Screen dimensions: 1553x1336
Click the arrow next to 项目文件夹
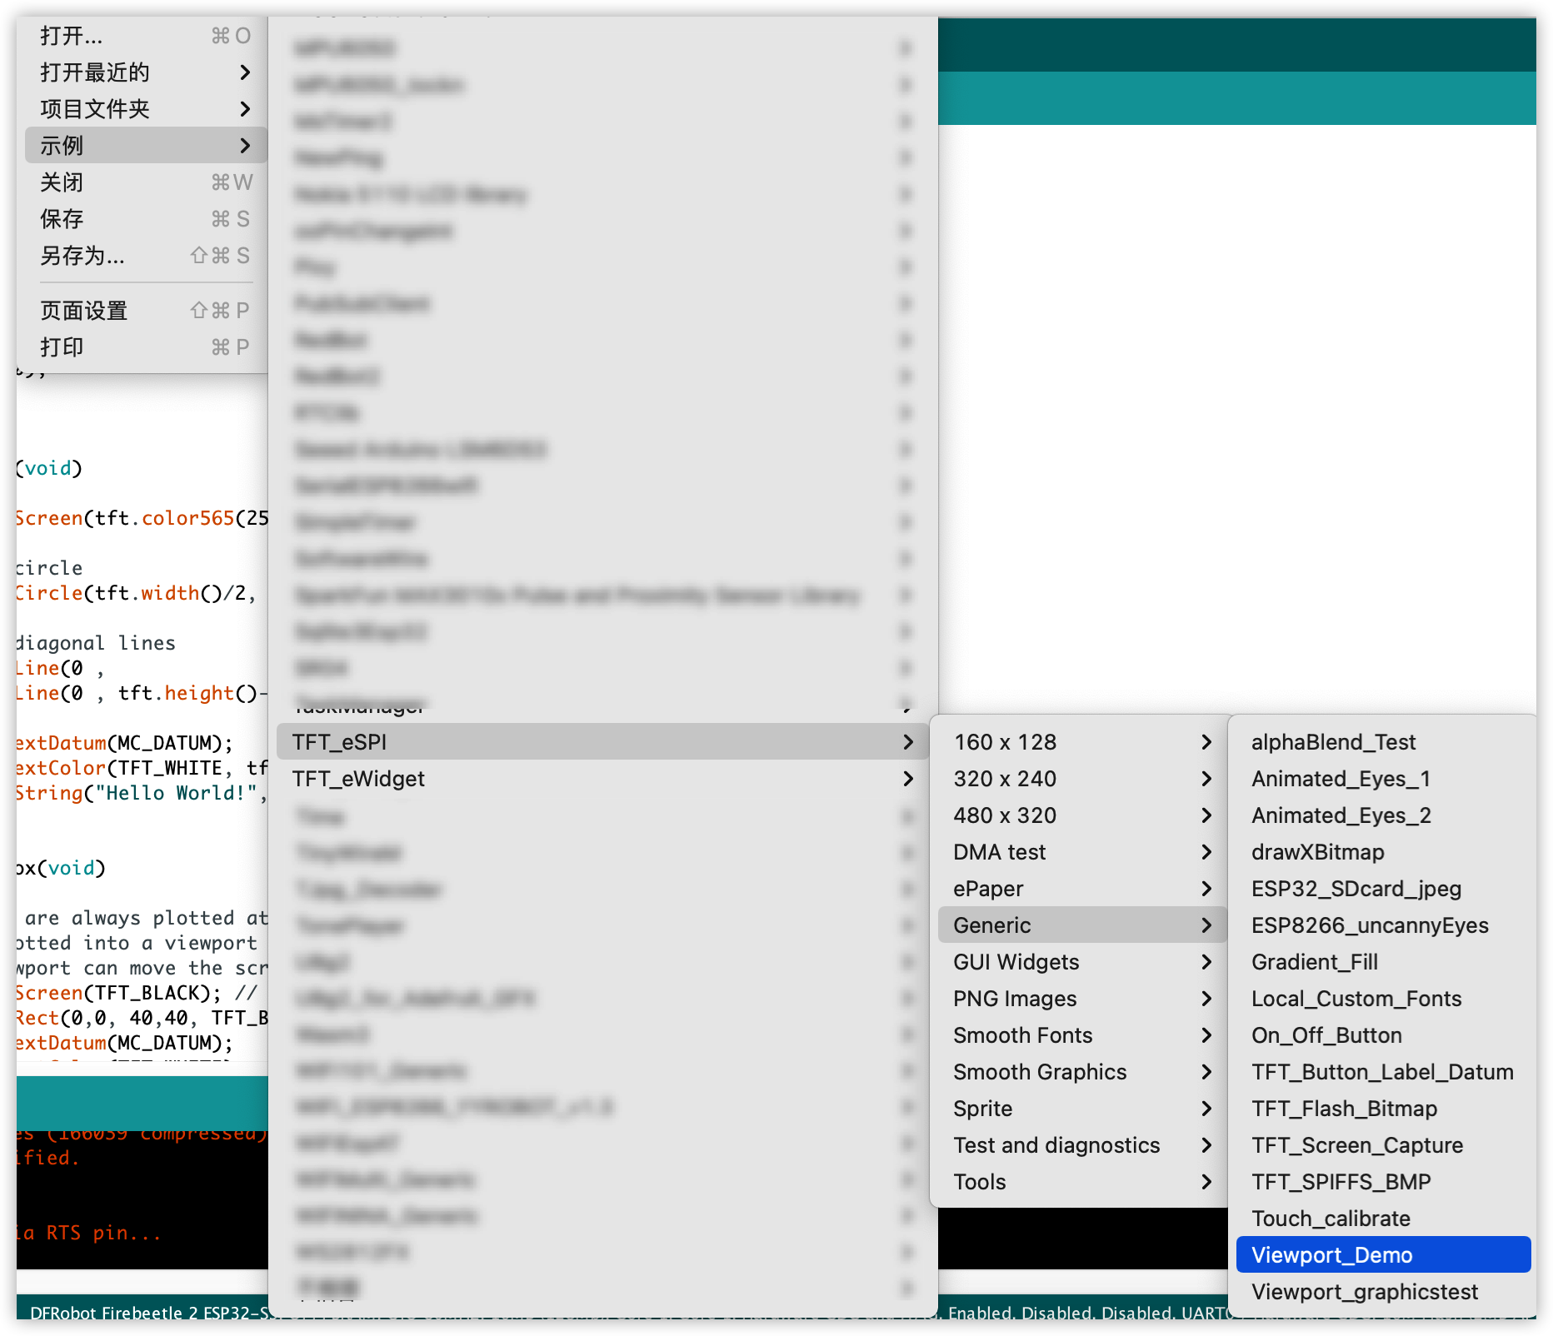coord(245,109)
